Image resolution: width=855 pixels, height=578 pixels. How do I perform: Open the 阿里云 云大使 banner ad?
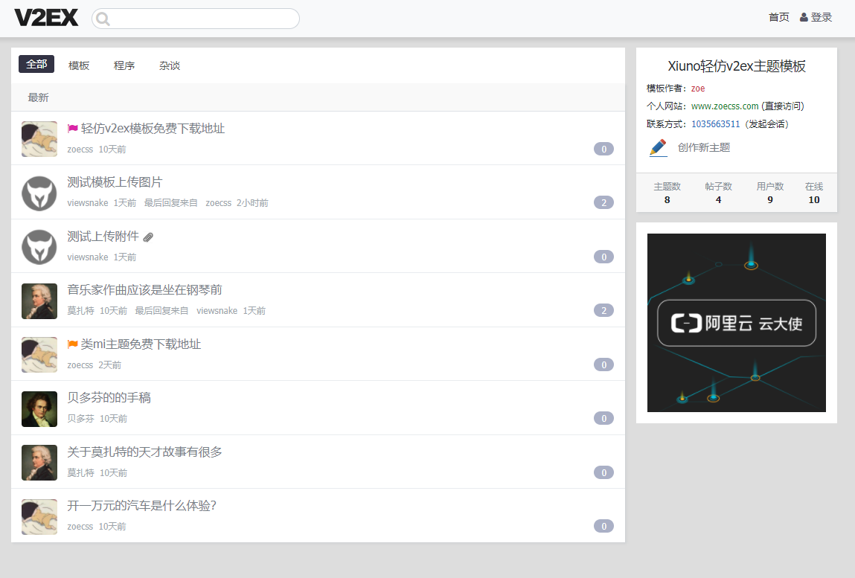point(737,323)
